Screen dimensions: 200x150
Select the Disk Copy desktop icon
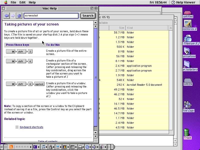tap(187, 105)
